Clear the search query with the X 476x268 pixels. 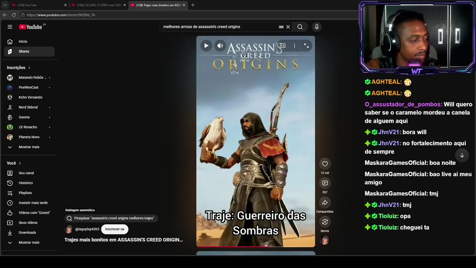click(288, 27)
